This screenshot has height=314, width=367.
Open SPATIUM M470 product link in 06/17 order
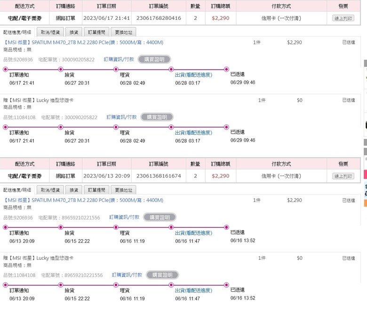83,42
